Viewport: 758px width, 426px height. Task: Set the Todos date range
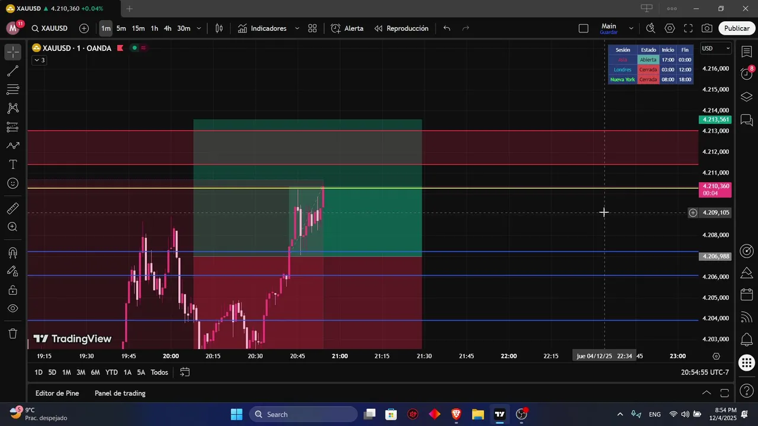(x=159, y=372)
